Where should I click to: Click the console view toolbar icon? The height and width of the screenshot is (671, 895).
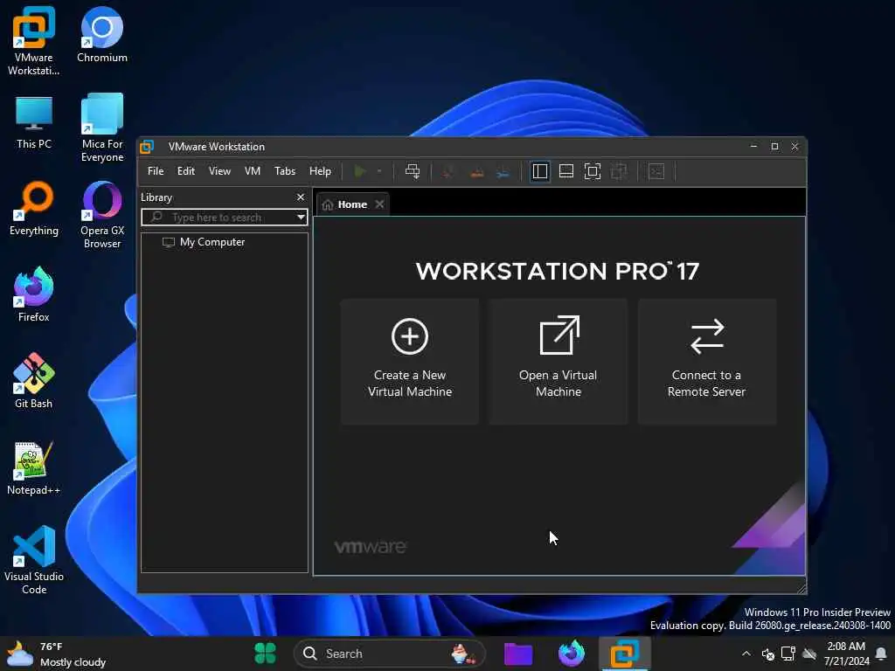[x=656, y=171]
